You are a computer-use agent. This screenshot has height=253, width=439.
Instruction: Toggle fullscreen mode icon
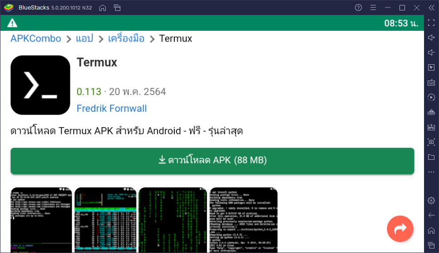tap(431, 23)
